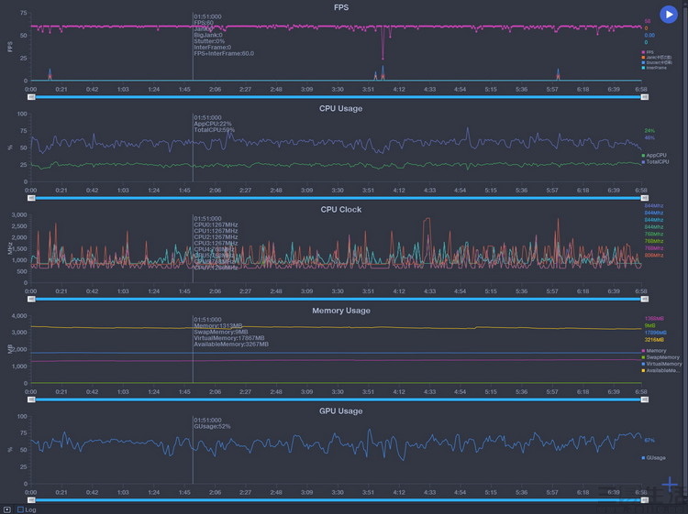
Task: Toggle the Log checkbox
Action: pyautogui.click(x=20, y=509)
